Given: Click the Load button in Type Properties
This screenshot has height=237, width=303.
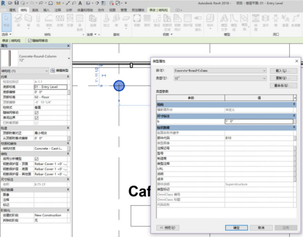Looking at the screenshot, I should click(283, 71).
